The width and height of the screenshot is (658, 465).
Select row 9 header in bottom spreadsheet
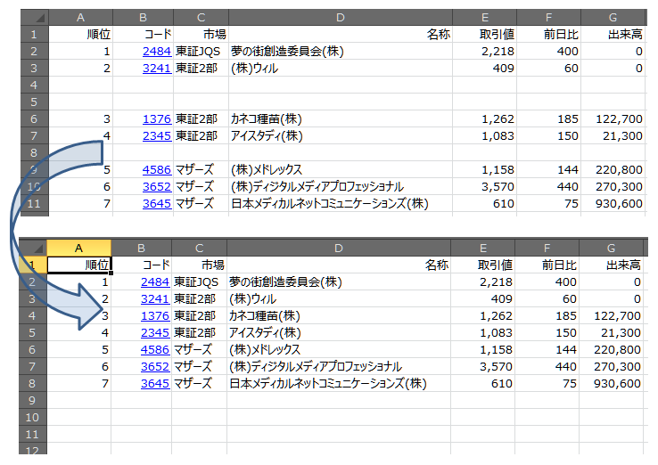coord(33,401)
